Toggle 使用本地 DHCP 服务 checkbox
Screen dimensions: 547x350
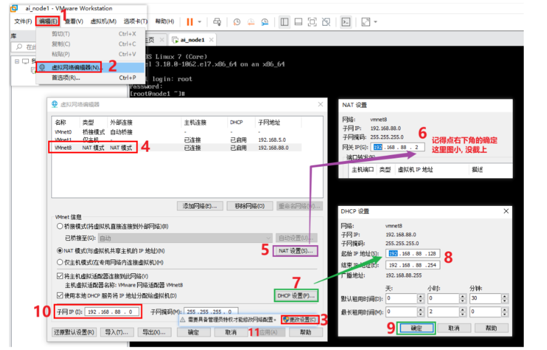click(x=60, y=295)
